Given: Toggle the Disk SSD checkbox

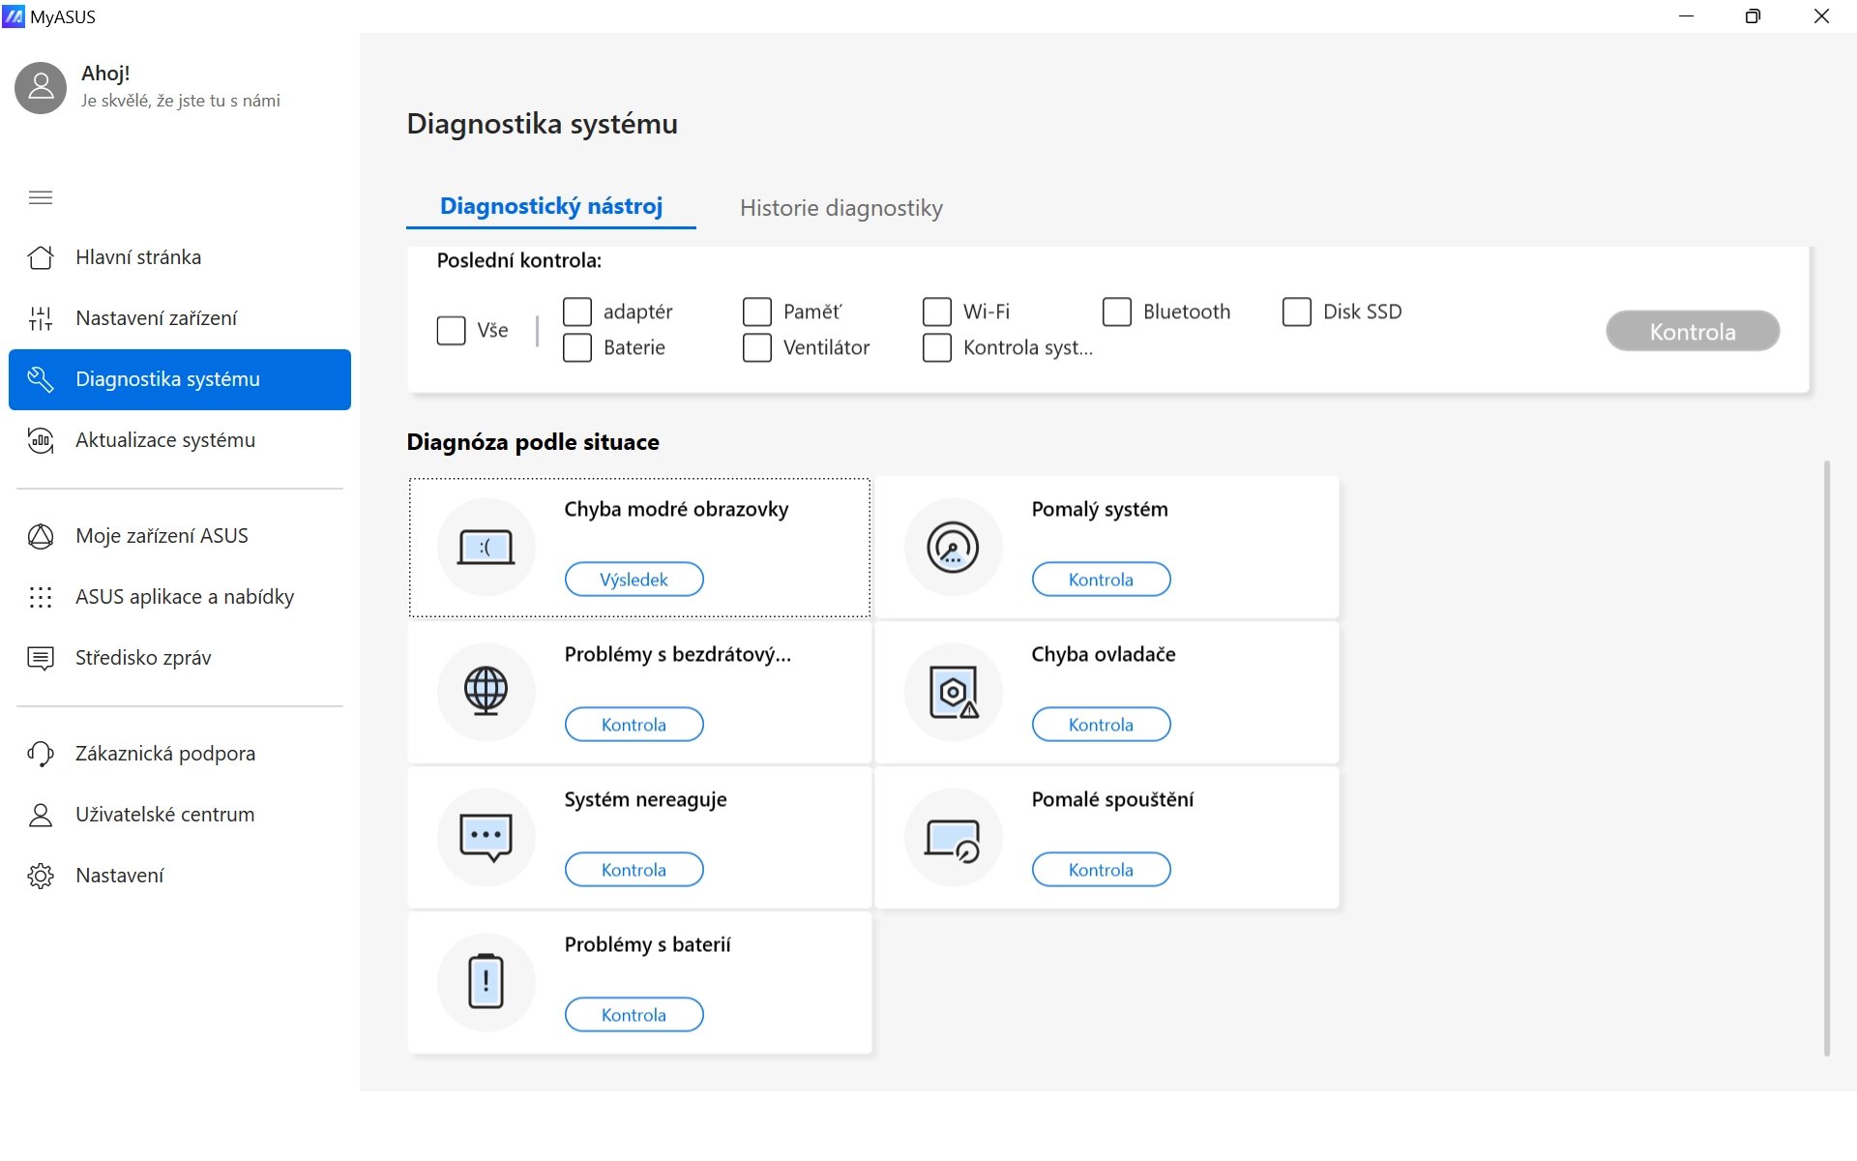Looking at the screenshot, I should 1296,312.
